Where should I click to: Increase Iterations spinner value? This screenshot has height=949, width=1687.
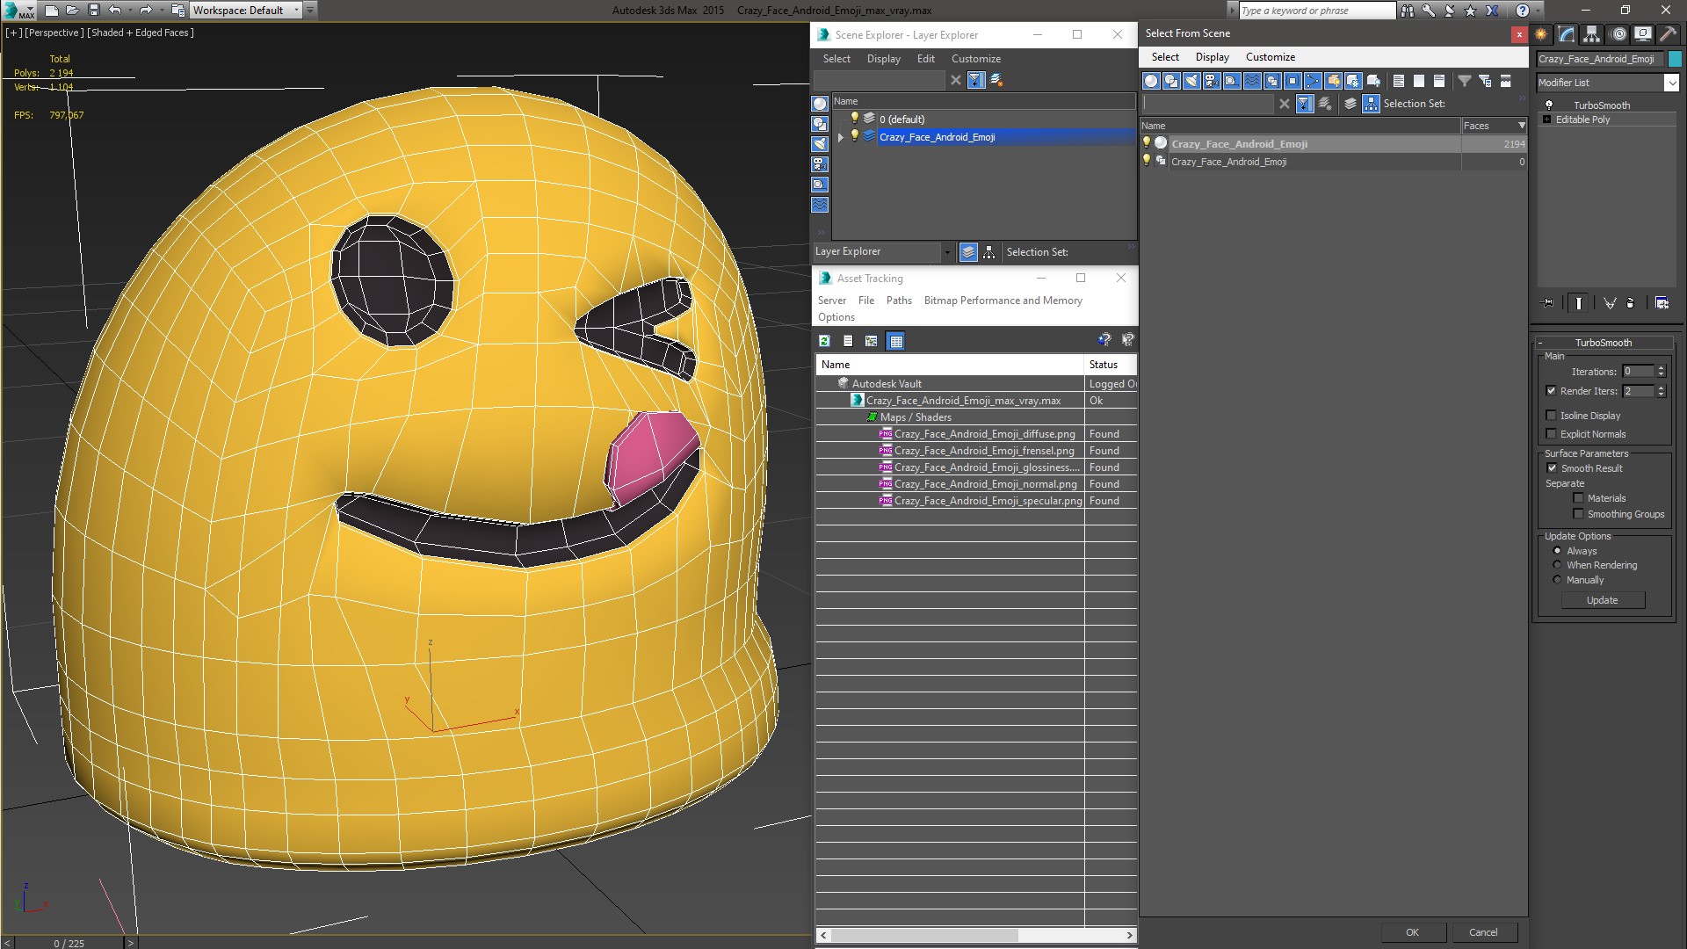click(1661, 368)
